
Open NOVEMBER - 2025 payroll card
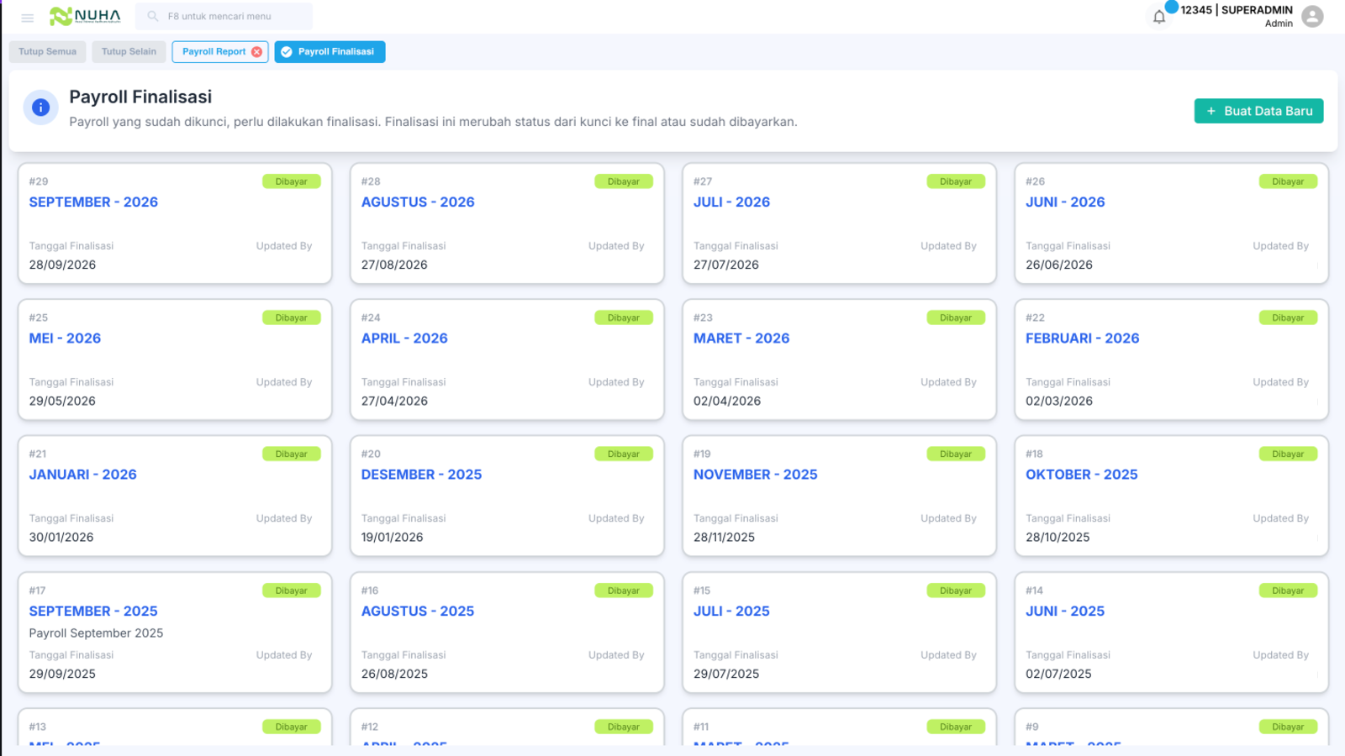[839, 496]
